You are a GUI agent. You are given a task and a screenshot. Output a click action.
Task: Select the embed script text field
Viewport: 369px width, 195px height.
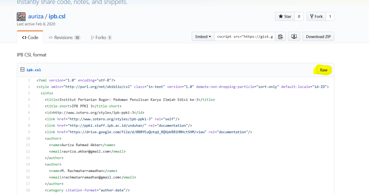click(x=245, y=37)
